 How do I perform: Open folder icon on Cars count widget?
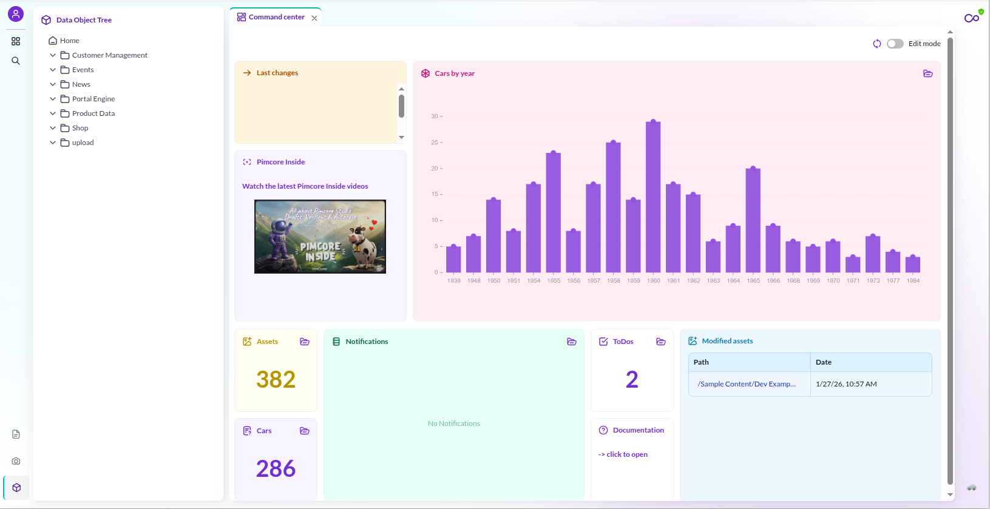(x=305, y=431)
